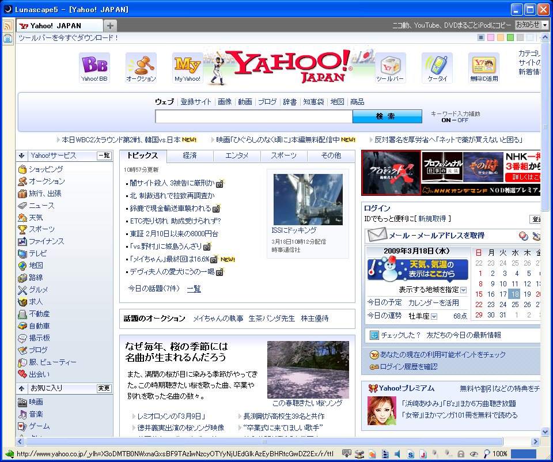
Task: Collapse the Yahoo!サービス section arrow
Action: click(x=22, y=156)
